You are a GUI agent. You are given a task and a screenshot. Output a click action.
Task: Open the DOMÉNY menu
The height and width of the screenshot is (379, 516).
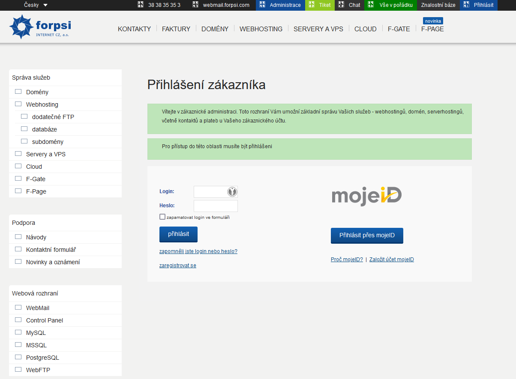click(215, 29)
